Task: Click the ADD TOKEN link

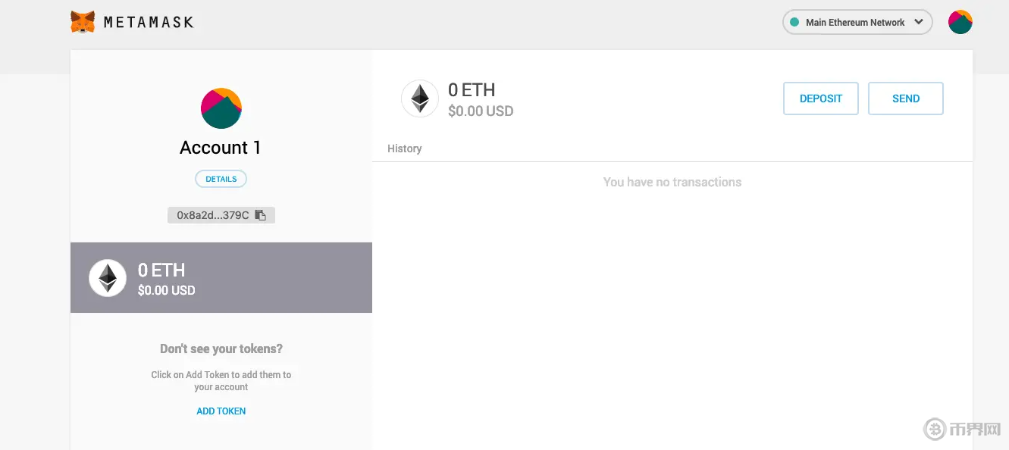Action: (221, 411)
